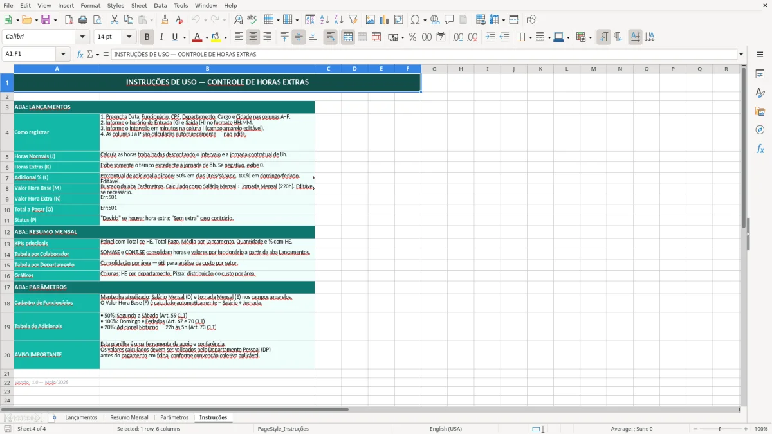Sort descending Z to A

[338, 20]
